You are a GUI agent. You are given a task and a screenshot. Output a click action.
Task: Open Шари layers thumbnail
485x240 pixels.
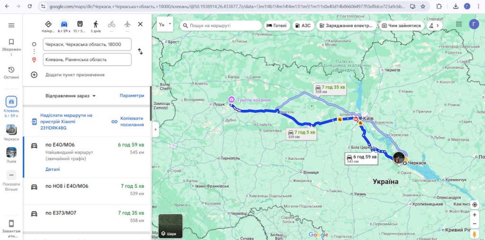(171, 226)
